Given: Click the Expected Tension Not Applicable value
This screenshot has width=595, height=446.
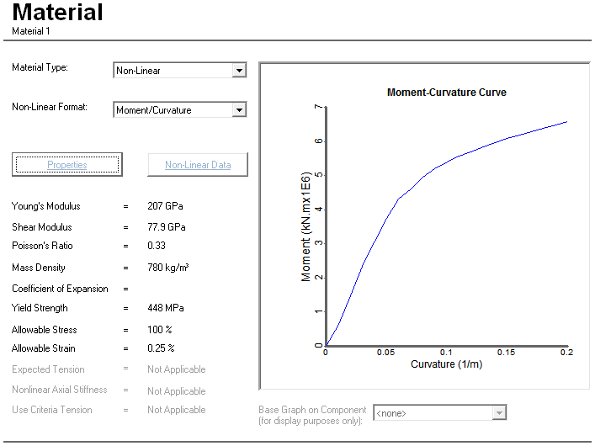Looking at the screenshot, I should (x=176, y=369).
